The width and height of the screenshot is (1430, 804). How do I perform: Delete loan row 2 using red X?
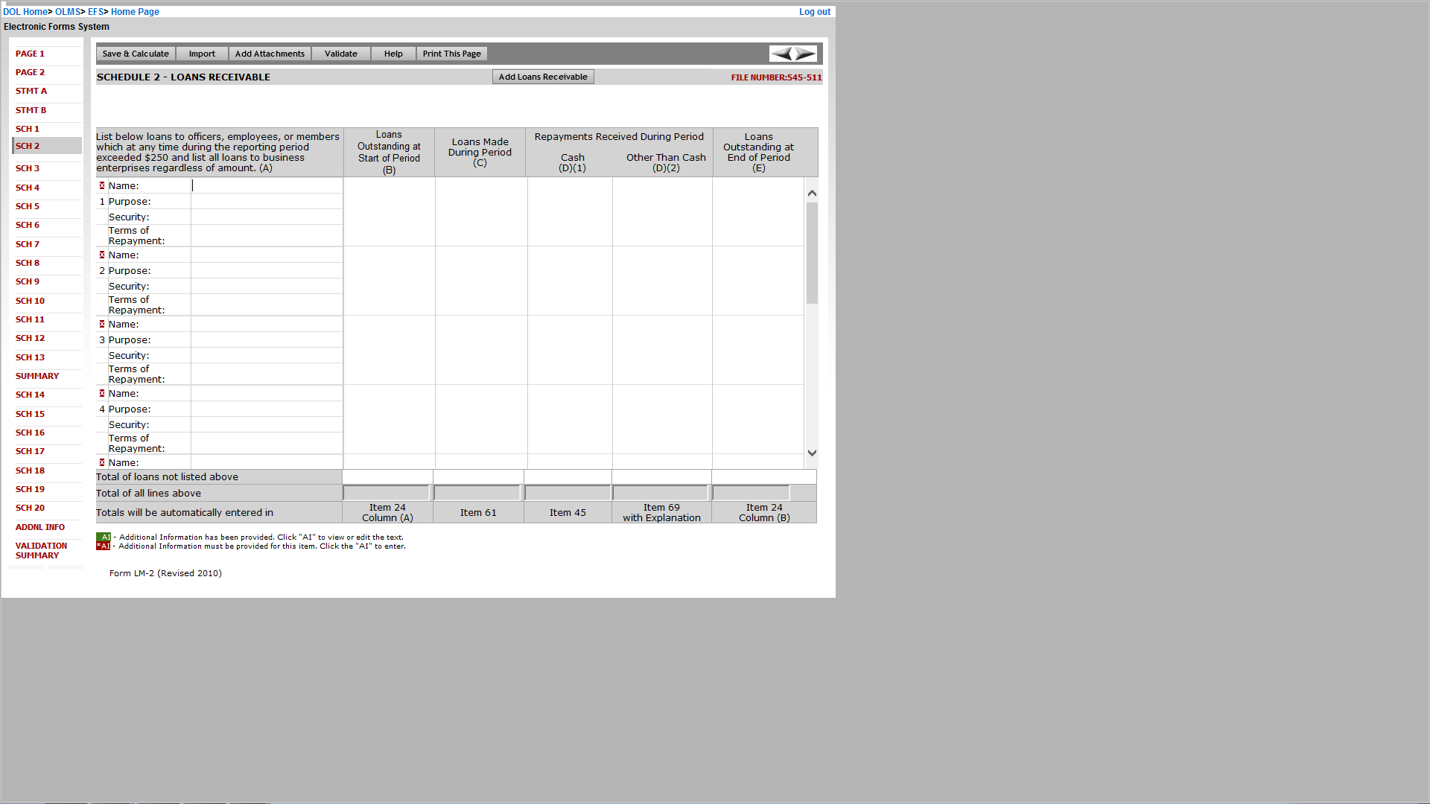[x=102, y=255]
